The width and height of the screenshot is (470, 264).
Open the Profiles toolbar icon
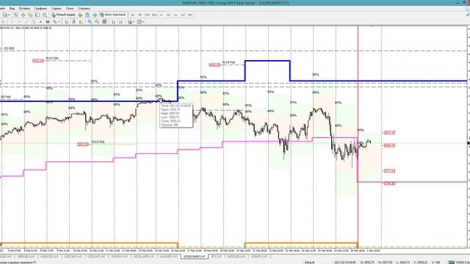(x=5, y=15)
